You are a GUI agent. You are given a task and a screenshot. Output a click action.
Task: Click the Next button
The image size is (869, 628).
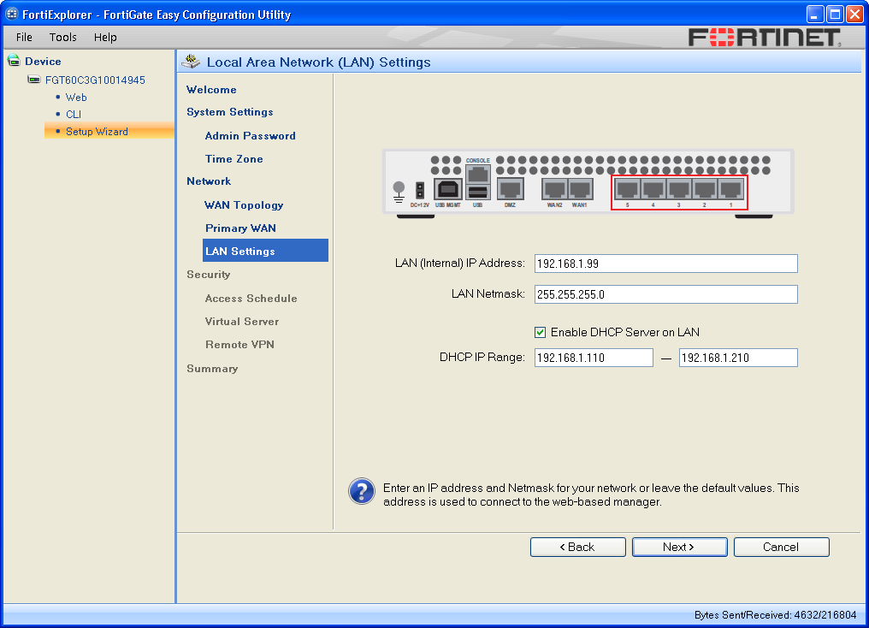tap(679, 547)
